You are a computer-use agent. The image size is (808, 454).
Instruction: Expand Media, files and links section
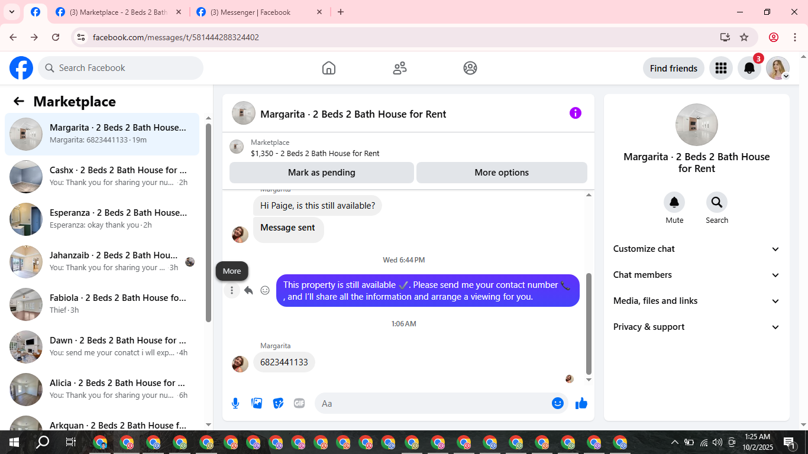[x=697, y=301]
